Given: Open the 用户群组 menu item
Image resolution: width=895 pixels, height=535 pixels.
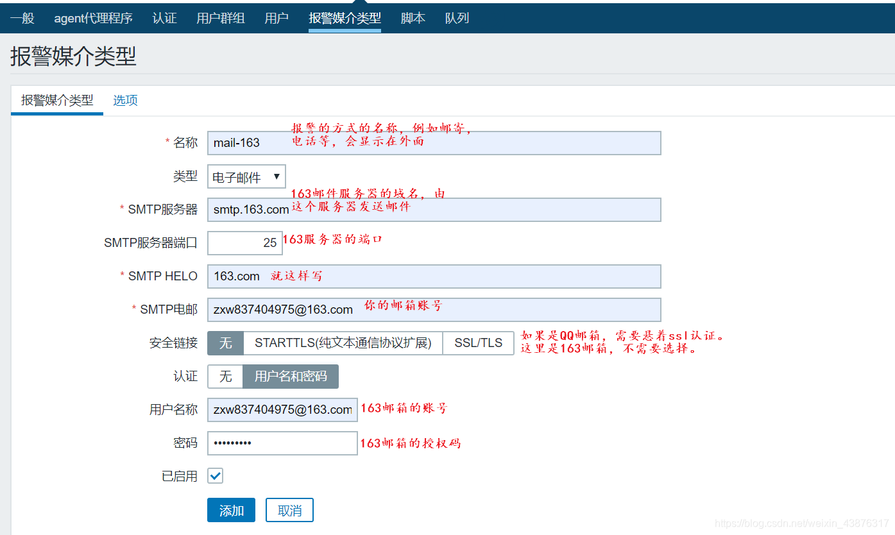Looking at the screenshot, I should coord(221,18).
